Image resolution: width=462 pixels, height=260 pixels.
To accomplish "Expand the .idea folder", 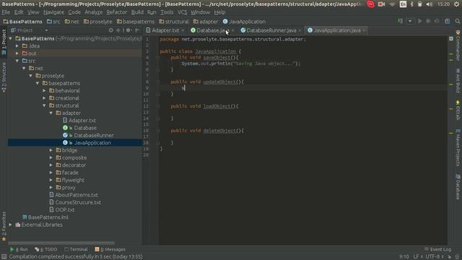I will point(17,46).
